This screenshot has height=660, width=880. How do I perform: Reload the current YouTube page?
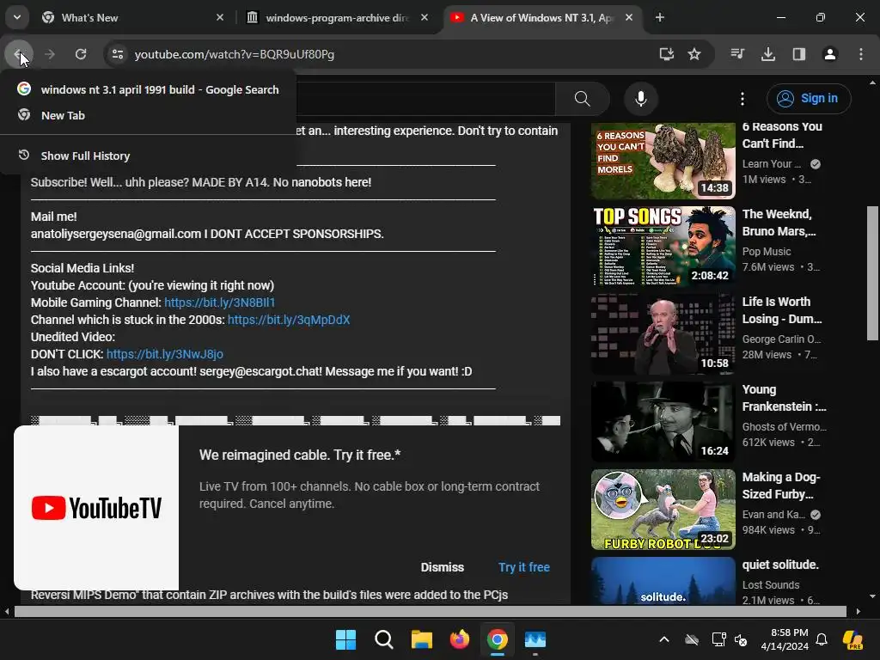pos(81,54)
